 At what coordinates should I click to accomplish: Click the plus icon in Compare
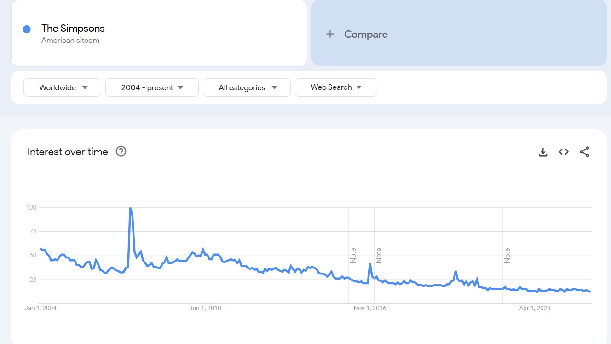point(330,34)
